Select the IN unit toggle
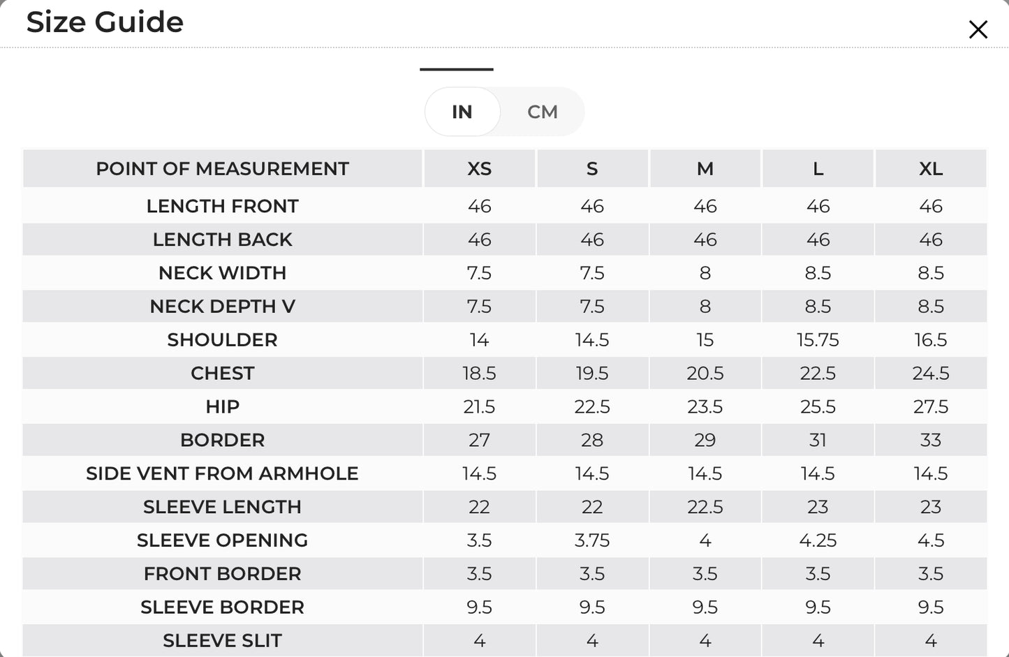1009x657 pixels. 462,112
